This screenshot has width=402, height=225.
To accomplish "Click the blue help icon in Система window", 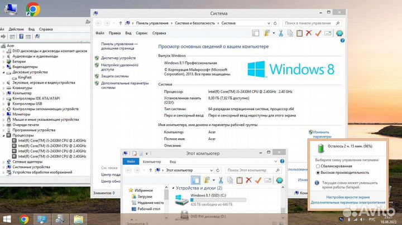I will [x=342, y=41].
